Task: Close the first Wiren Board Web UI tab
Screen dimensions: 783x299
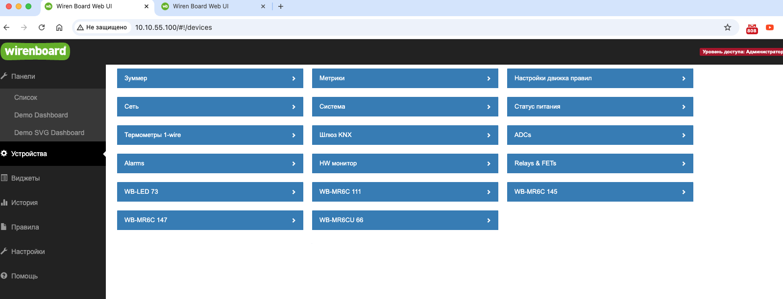Action: point(147,6)
